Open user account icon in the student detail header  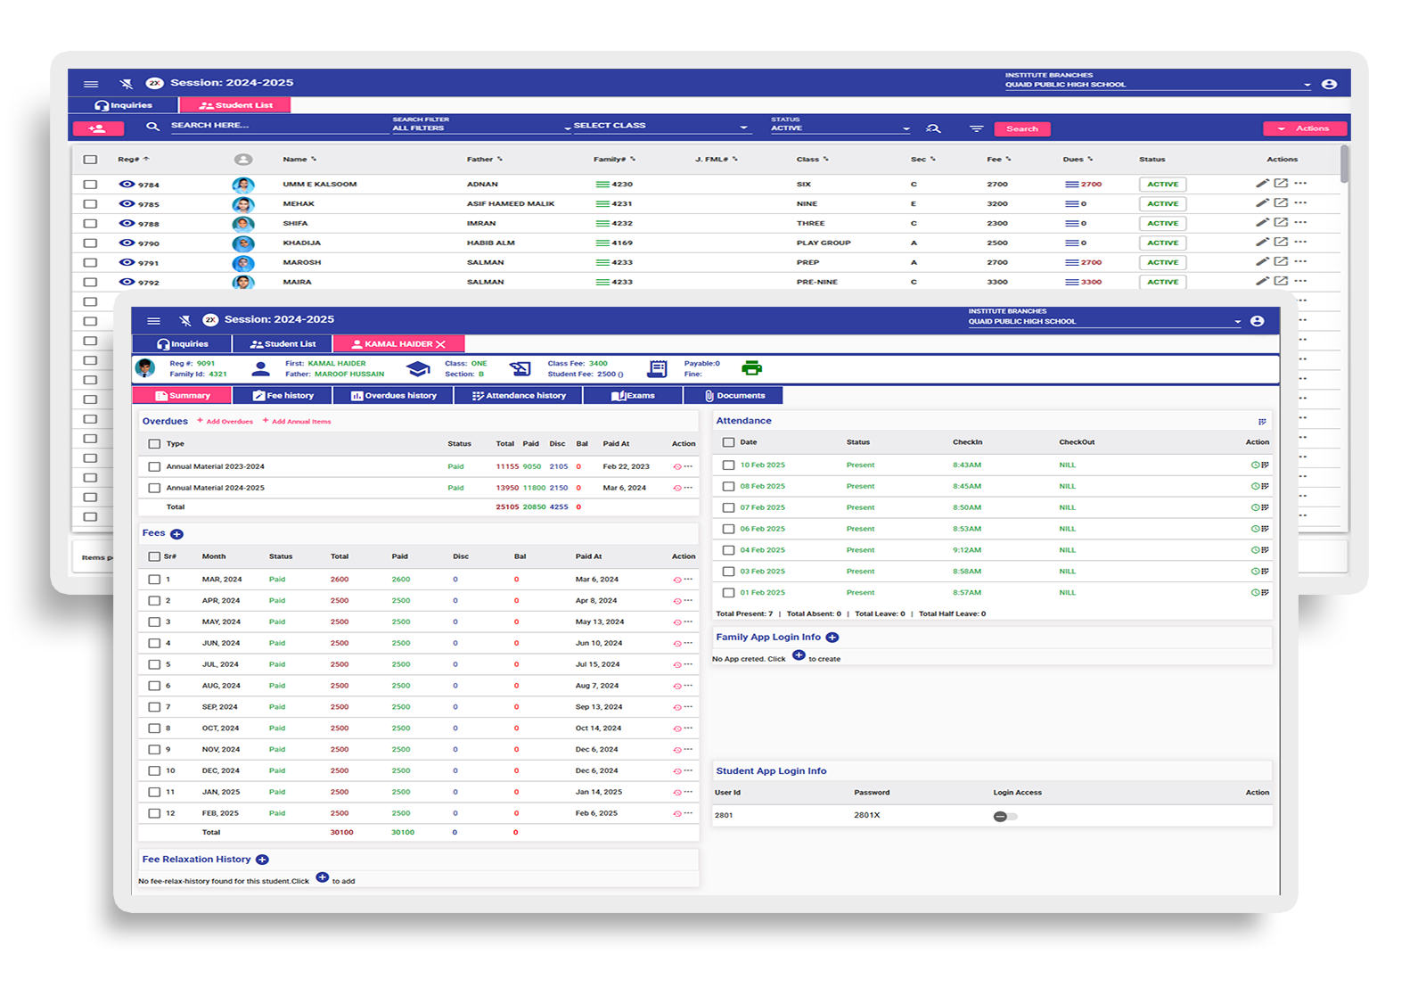click(1257, 321)
